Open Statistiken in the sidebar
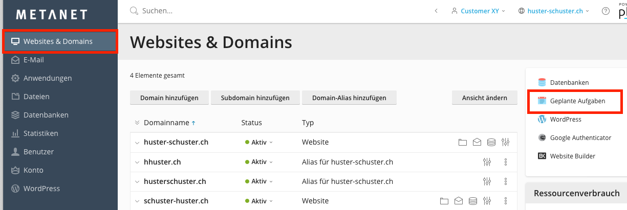 (40, 133)
